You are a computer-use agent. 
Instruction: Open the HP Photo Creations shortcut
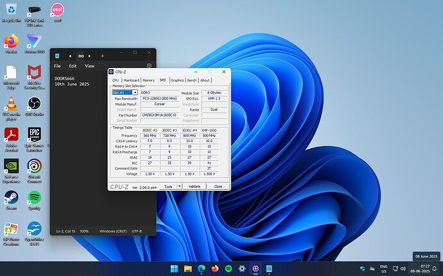(x=12, y=234)
